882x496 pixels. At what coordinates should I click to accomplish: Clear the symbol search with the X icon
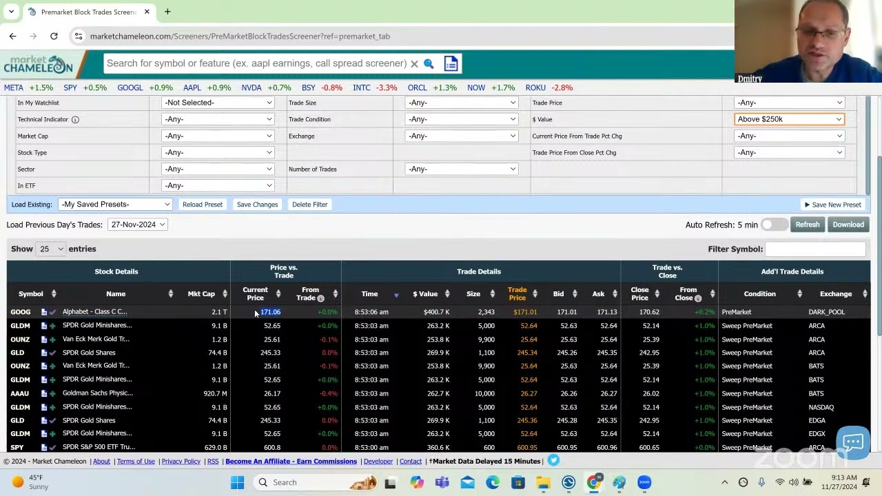point(414,63)
